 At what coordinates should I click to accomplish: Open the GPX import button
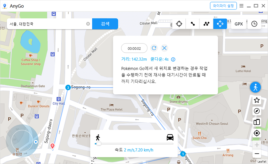(x=239, y=24)
